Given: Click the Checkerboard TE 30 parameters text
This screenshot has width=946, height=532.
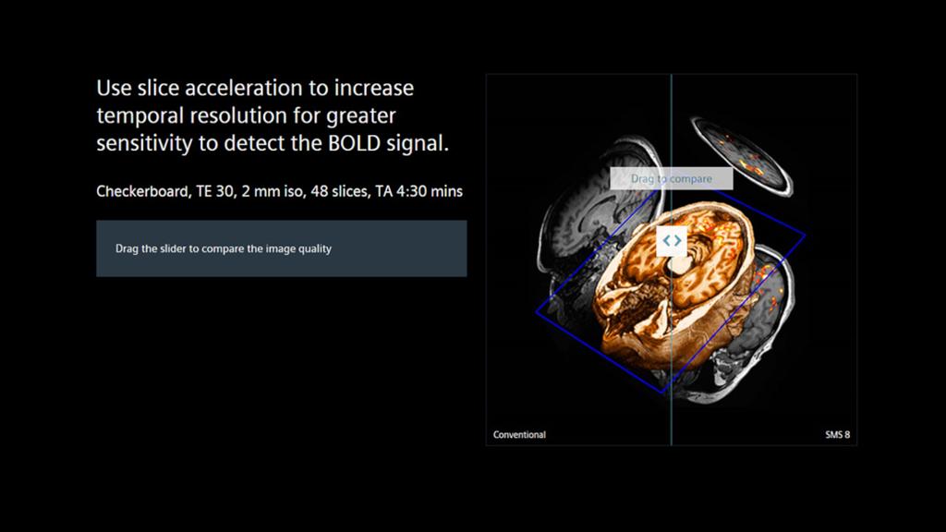Looking at the screenshot, I should [280, 191].
